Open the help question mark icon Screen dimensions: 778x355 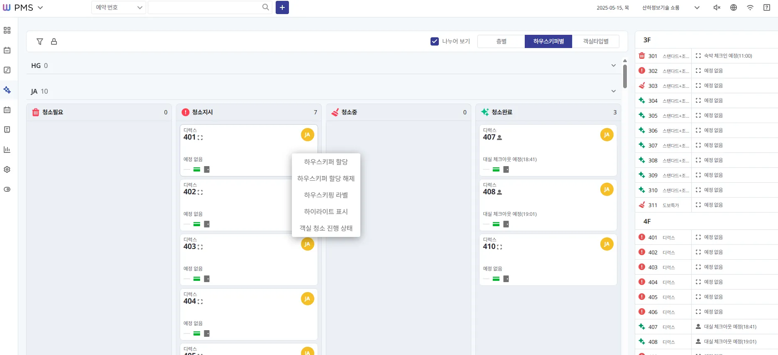point(767,7)
